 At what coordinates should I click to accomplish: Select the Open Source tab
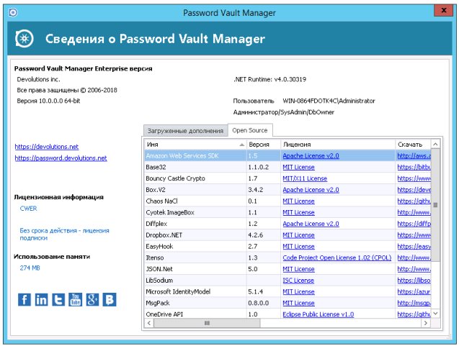(x=249, y=130)
